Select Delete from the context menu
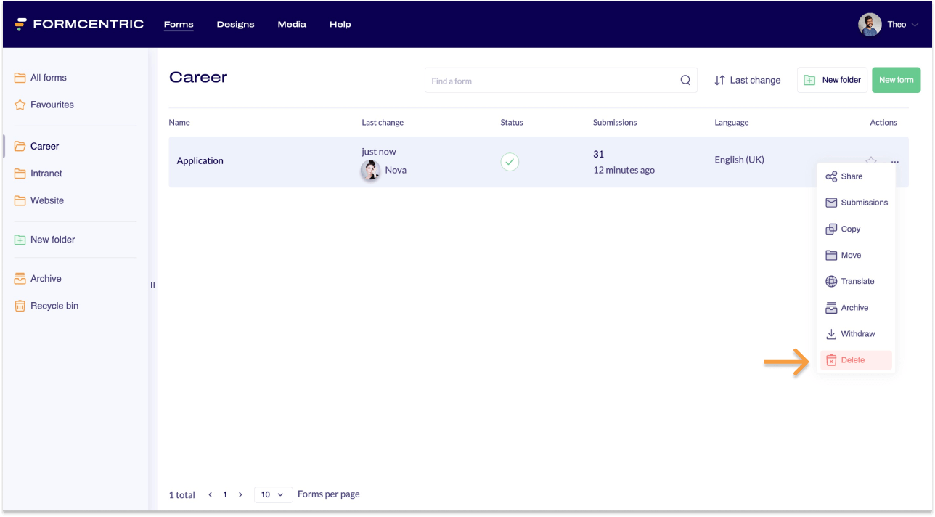Screen dimensions: 935x517 [853, 360]
